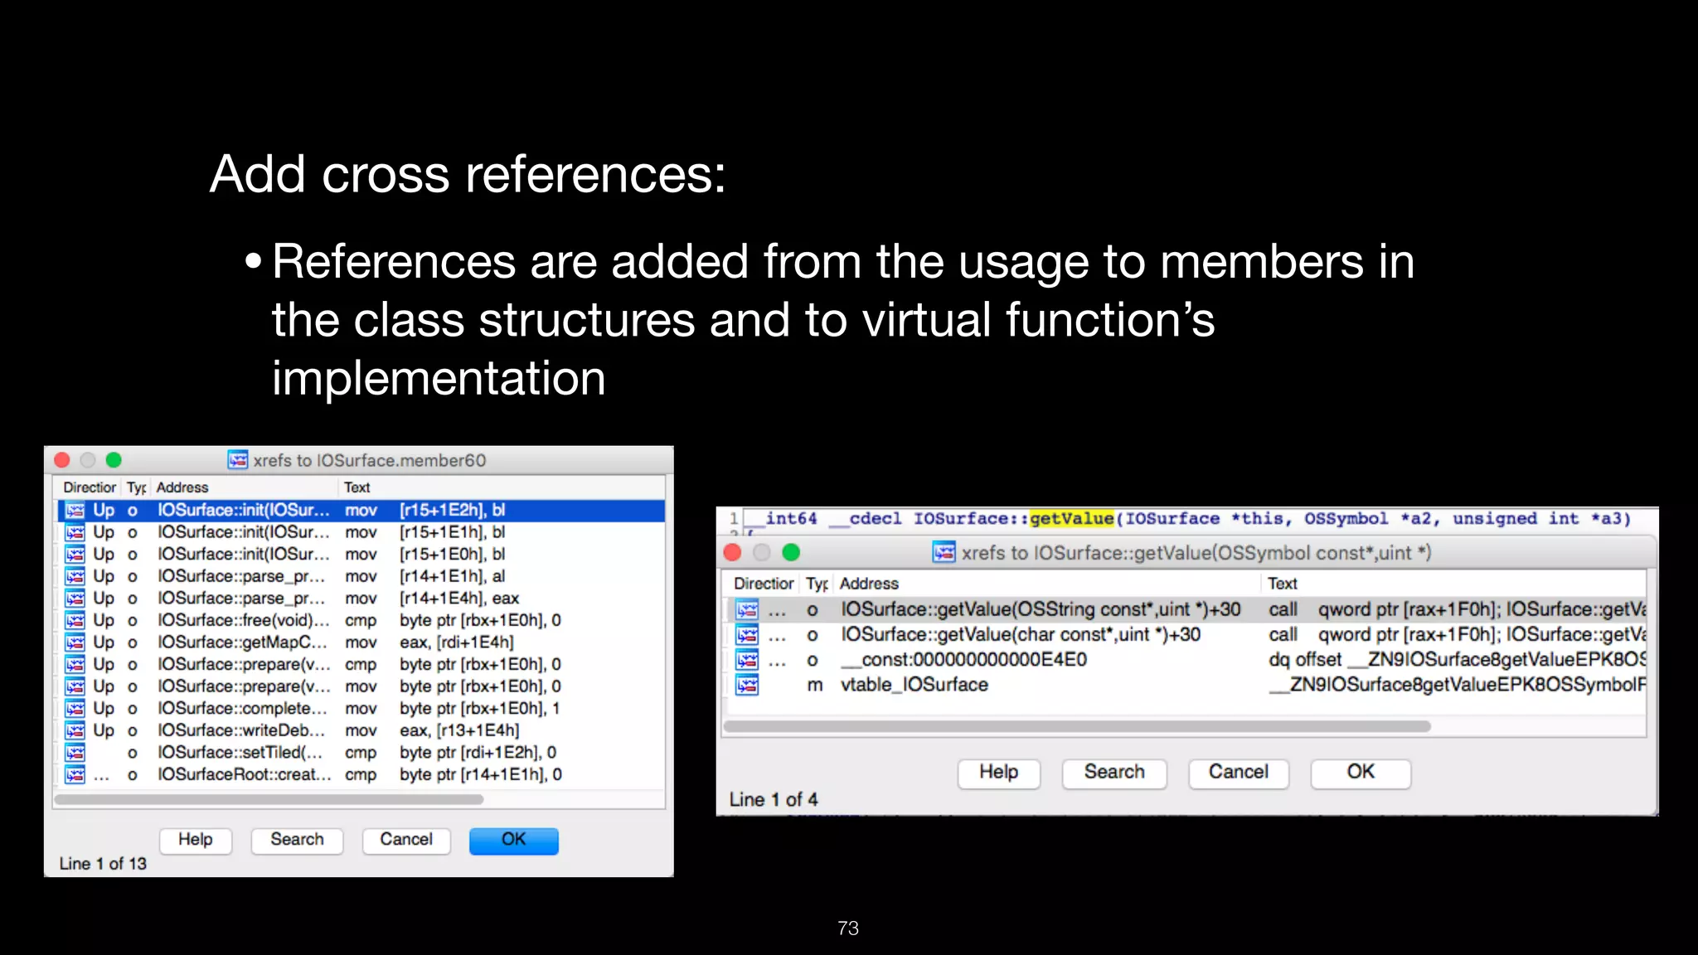Viewport: 1698px width, 955px height.
Task: Click xref icon of first IOSurface::init row
Action: [75, 510]
